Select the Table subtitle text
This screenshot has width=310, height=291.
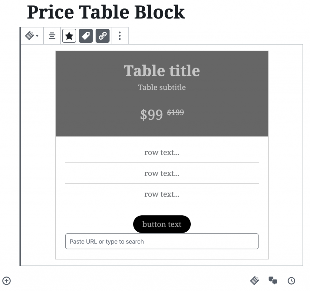click(162, 88)
